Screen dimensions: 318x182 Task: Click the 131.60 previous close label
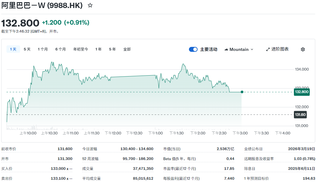tap(300, 114)
